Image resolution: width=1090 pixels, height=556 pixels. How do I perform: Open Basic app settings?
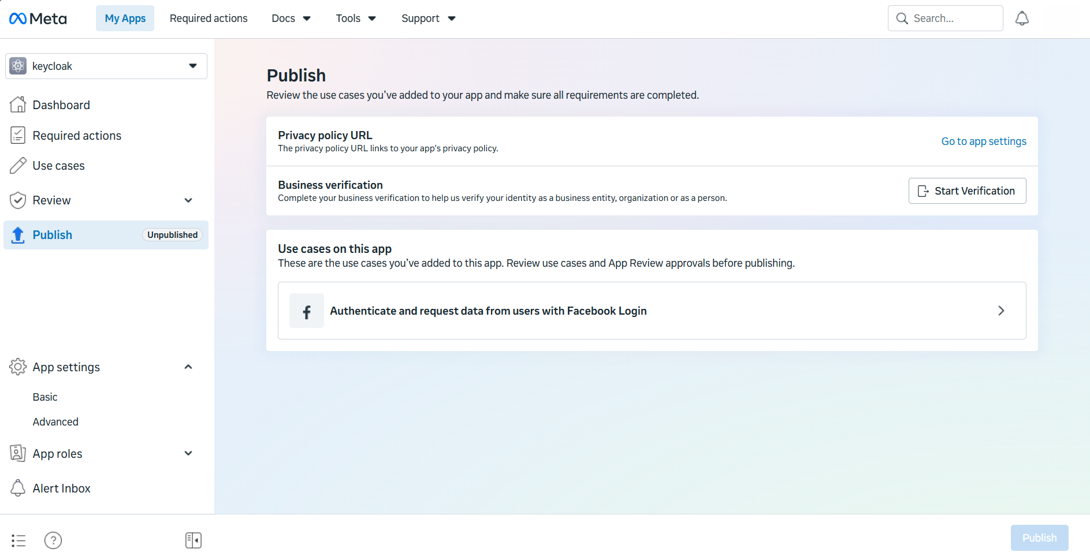(45, 397)
